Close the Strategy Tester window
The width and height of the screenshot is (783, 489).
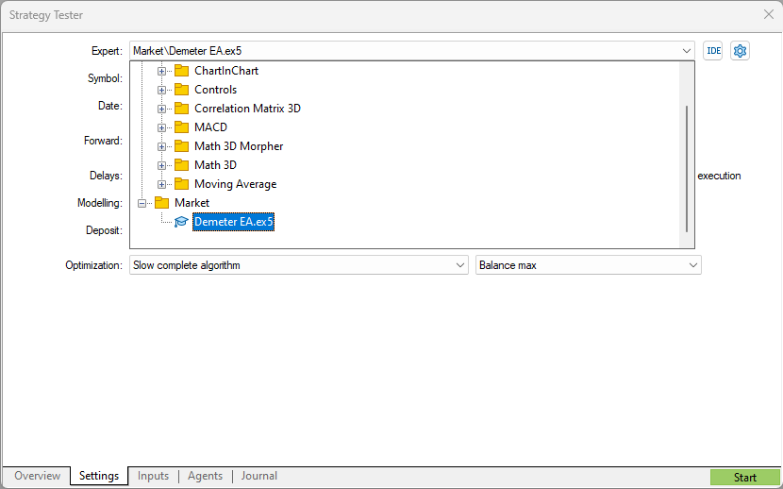pyautogui.click(x=769, y=14)
